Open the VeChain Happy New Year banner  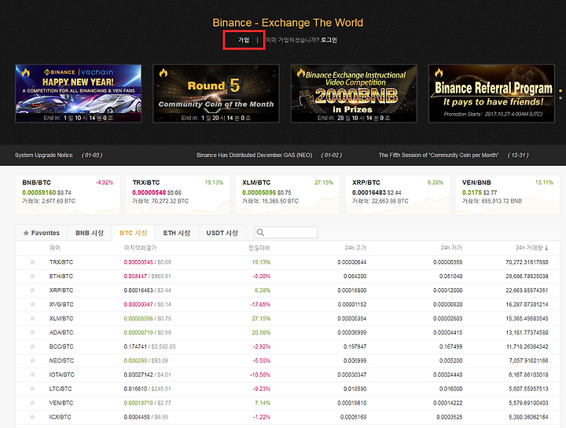click(79, 93)
